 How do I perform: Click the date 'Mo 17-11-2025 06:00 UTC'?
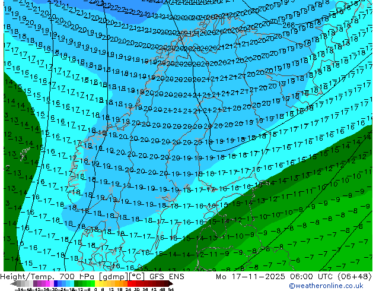coord(275,277)
